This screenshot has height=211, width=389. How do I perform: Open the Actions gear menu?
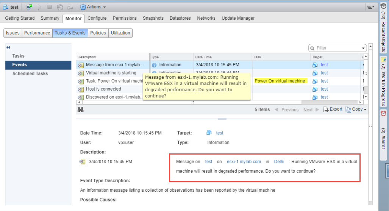point(93,7)
